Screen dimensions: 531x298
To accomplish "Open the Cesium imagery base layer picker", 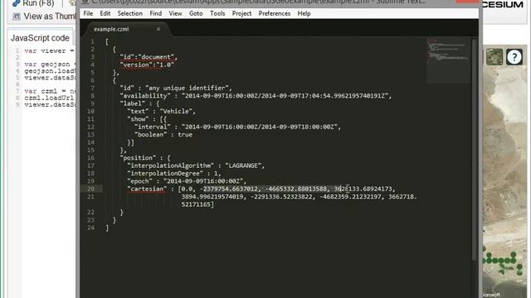I will (494, 57).
